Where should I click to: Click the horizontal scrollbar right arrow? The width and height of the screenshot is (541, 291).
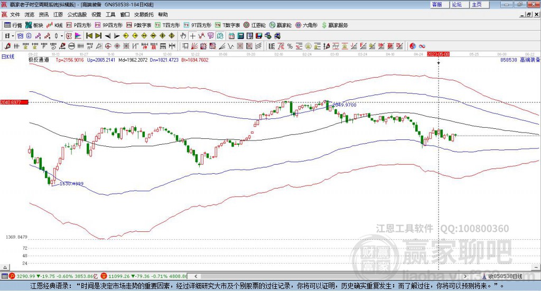pyautogui.click(x=465, y=276)
